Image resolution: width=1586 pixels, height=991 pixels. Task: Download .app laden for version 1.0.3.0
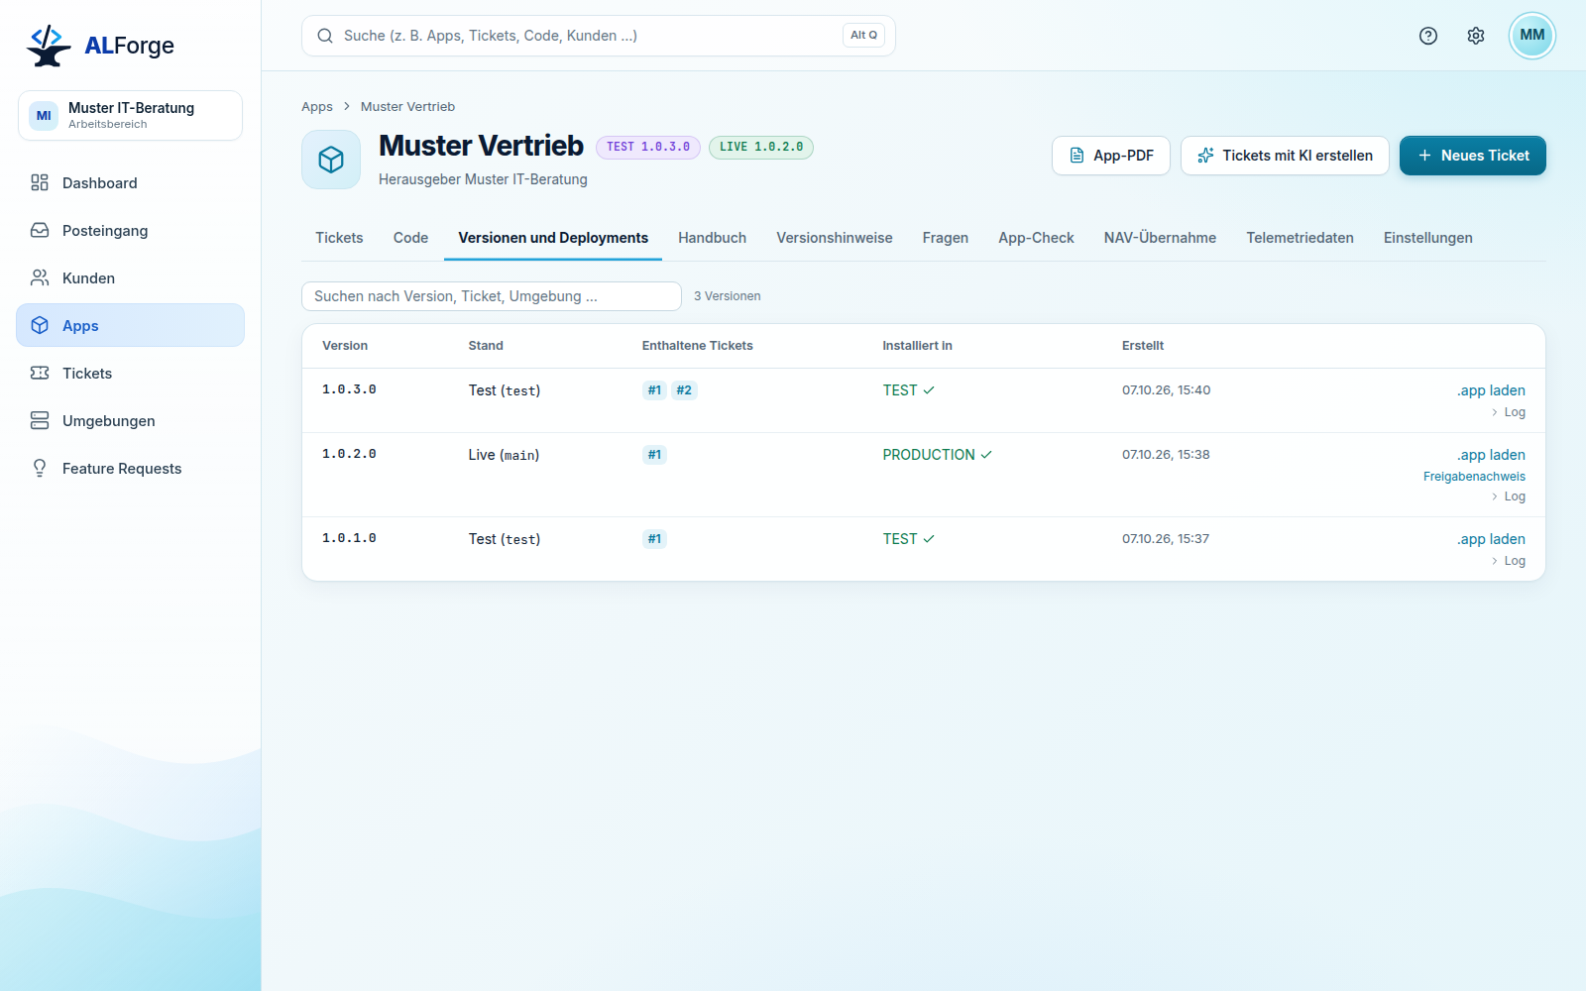pyautogui.click(x=1491, y=390)
